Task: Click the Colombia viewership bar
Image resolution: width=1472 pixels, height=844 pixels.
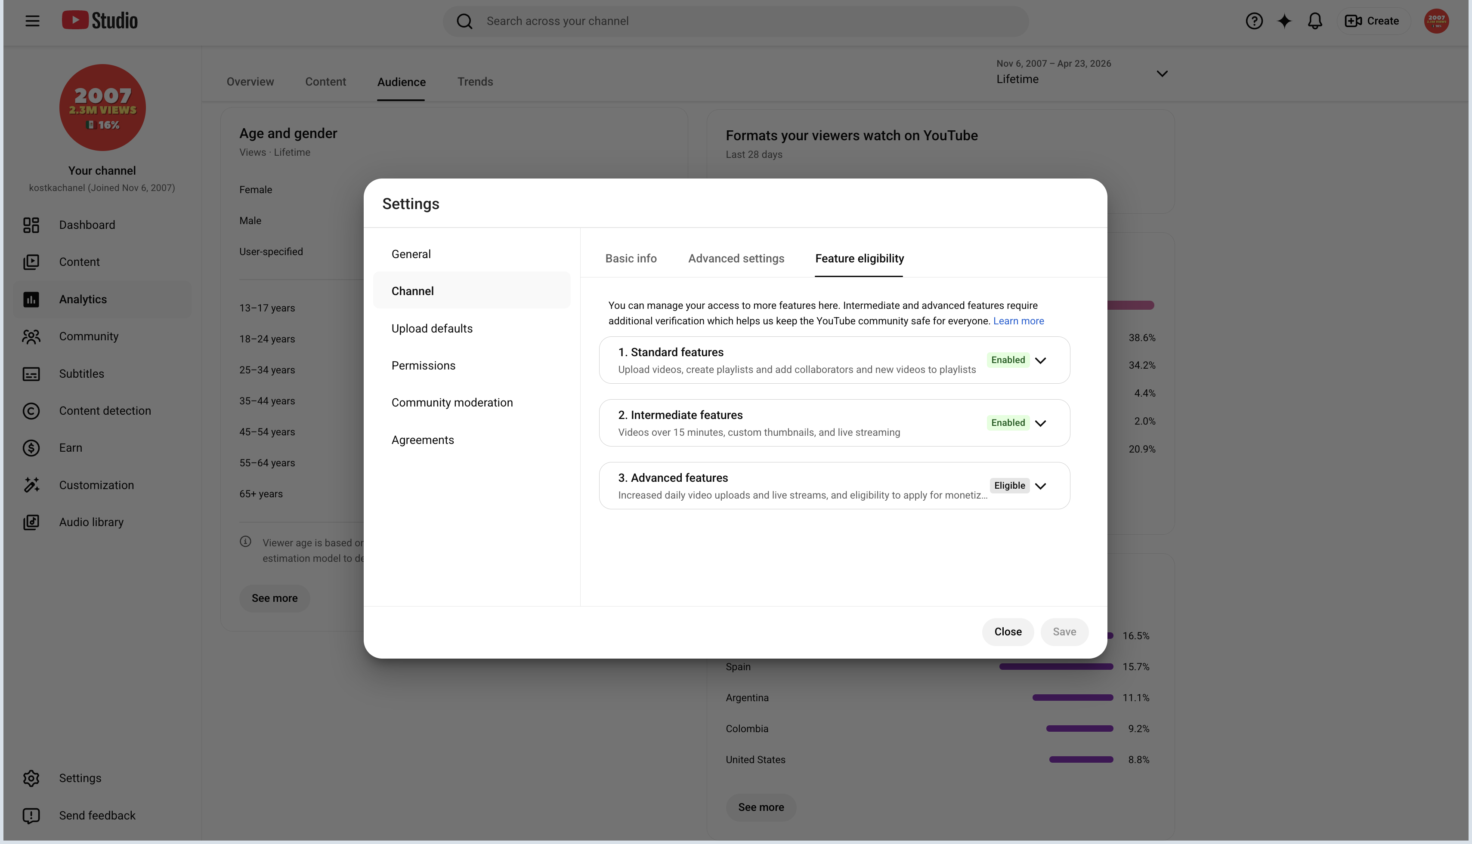Action: click(x=1079, y=729)
